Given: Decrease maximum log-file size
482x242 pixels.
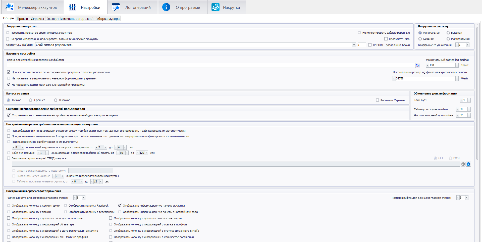Looking at the screenshot, I should (427, 65).
